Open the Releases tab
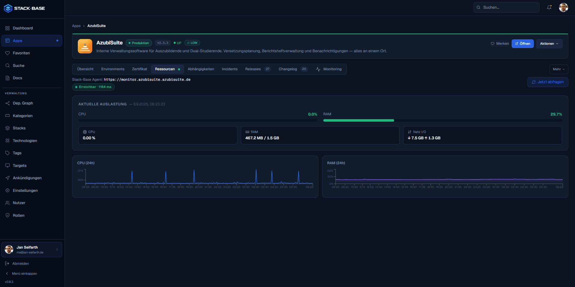 click(x=258, y=69)
